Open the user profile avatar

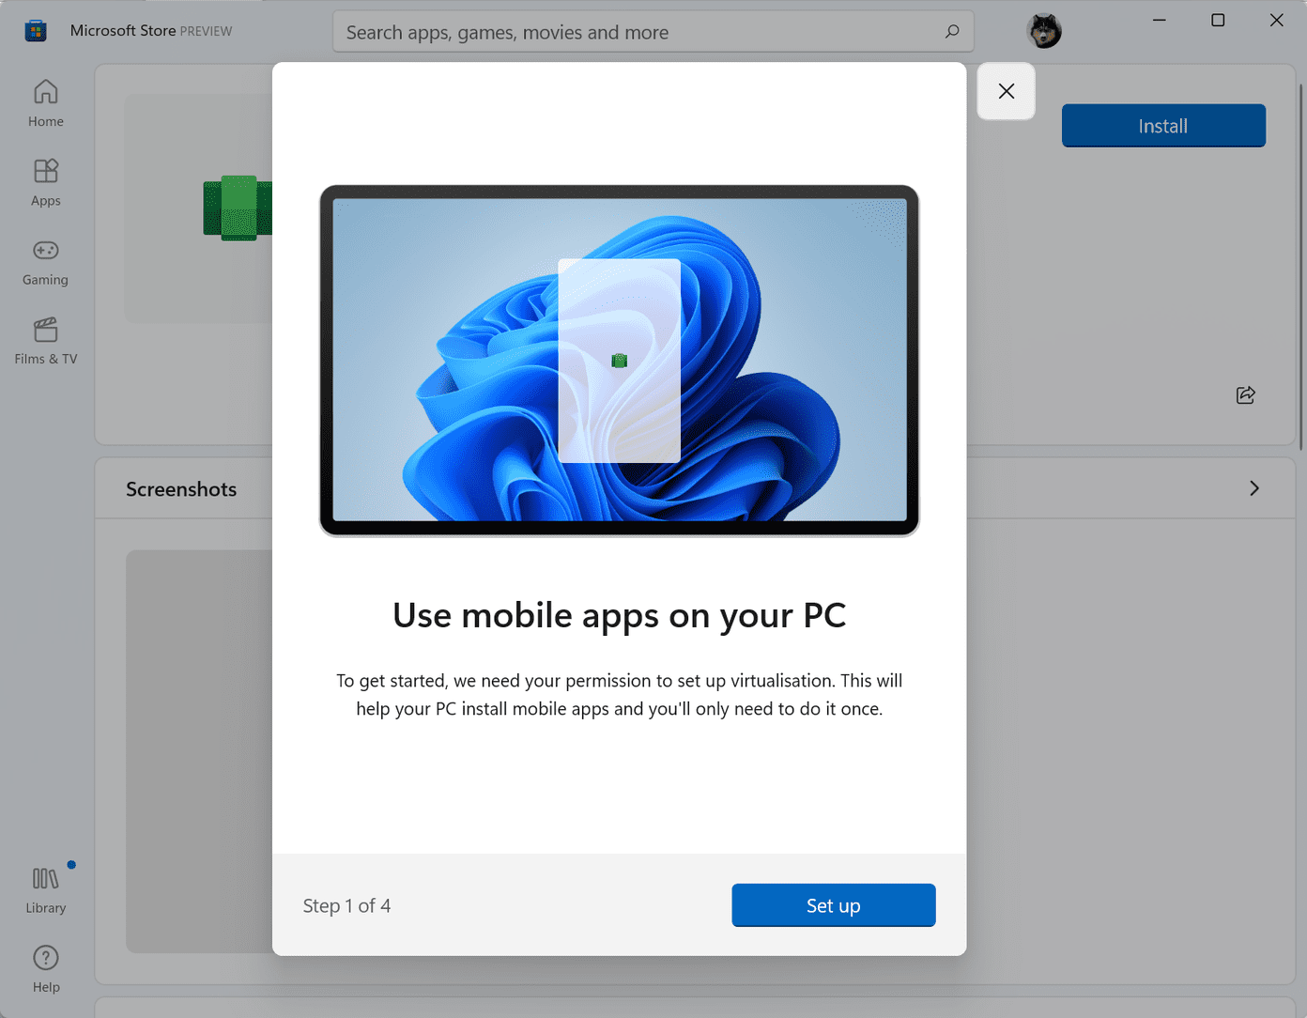click(1044, 31)
